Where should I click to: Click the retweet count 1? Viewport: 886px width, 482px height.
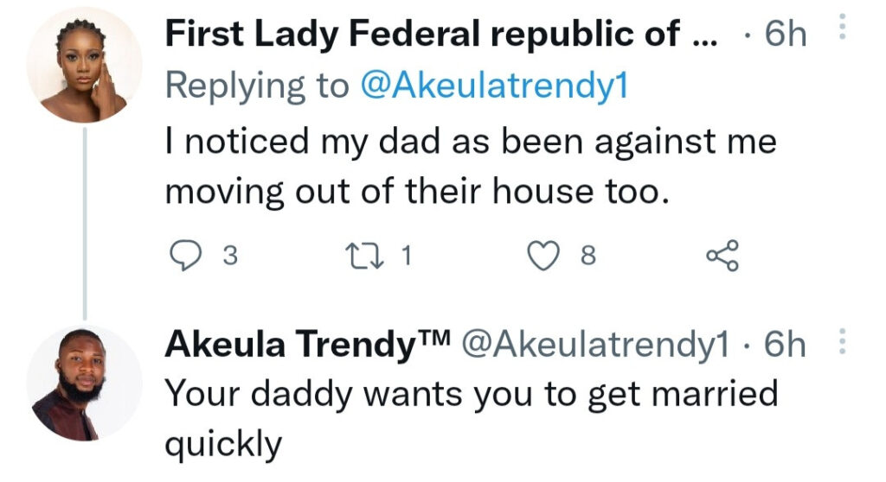coord(407,256)
